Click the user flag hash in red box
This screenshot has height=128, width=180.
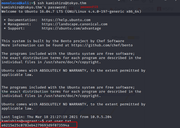[35, 125]
